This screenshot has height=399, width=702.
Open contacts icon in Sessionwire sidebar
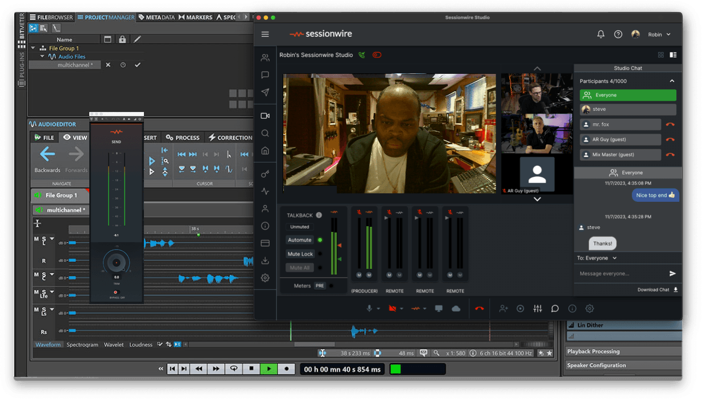pos(265,57)
